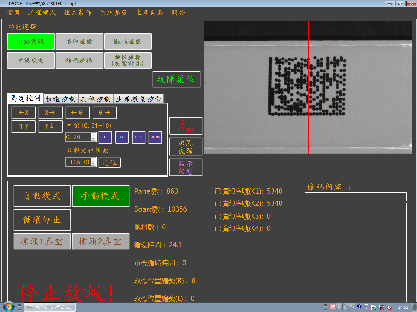Rotate theta clockwise with θ→ button
This screenshot has width=417, height=312.
pos(105,113)
